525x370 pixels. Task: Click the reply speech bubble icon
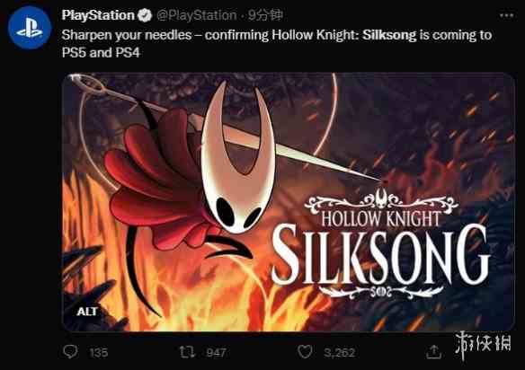point(70,352)
